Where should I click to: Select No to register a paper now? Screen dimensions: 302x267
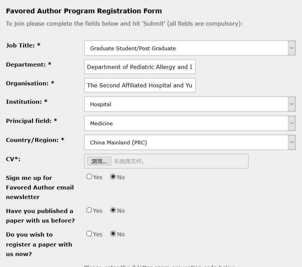[113, 234]
